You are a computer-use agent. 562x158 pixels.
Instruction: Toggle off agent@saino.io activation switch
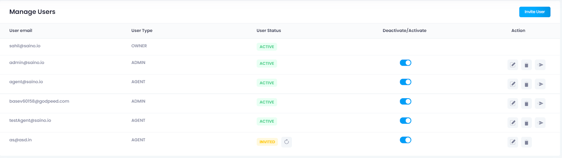[x=405, y=82]
